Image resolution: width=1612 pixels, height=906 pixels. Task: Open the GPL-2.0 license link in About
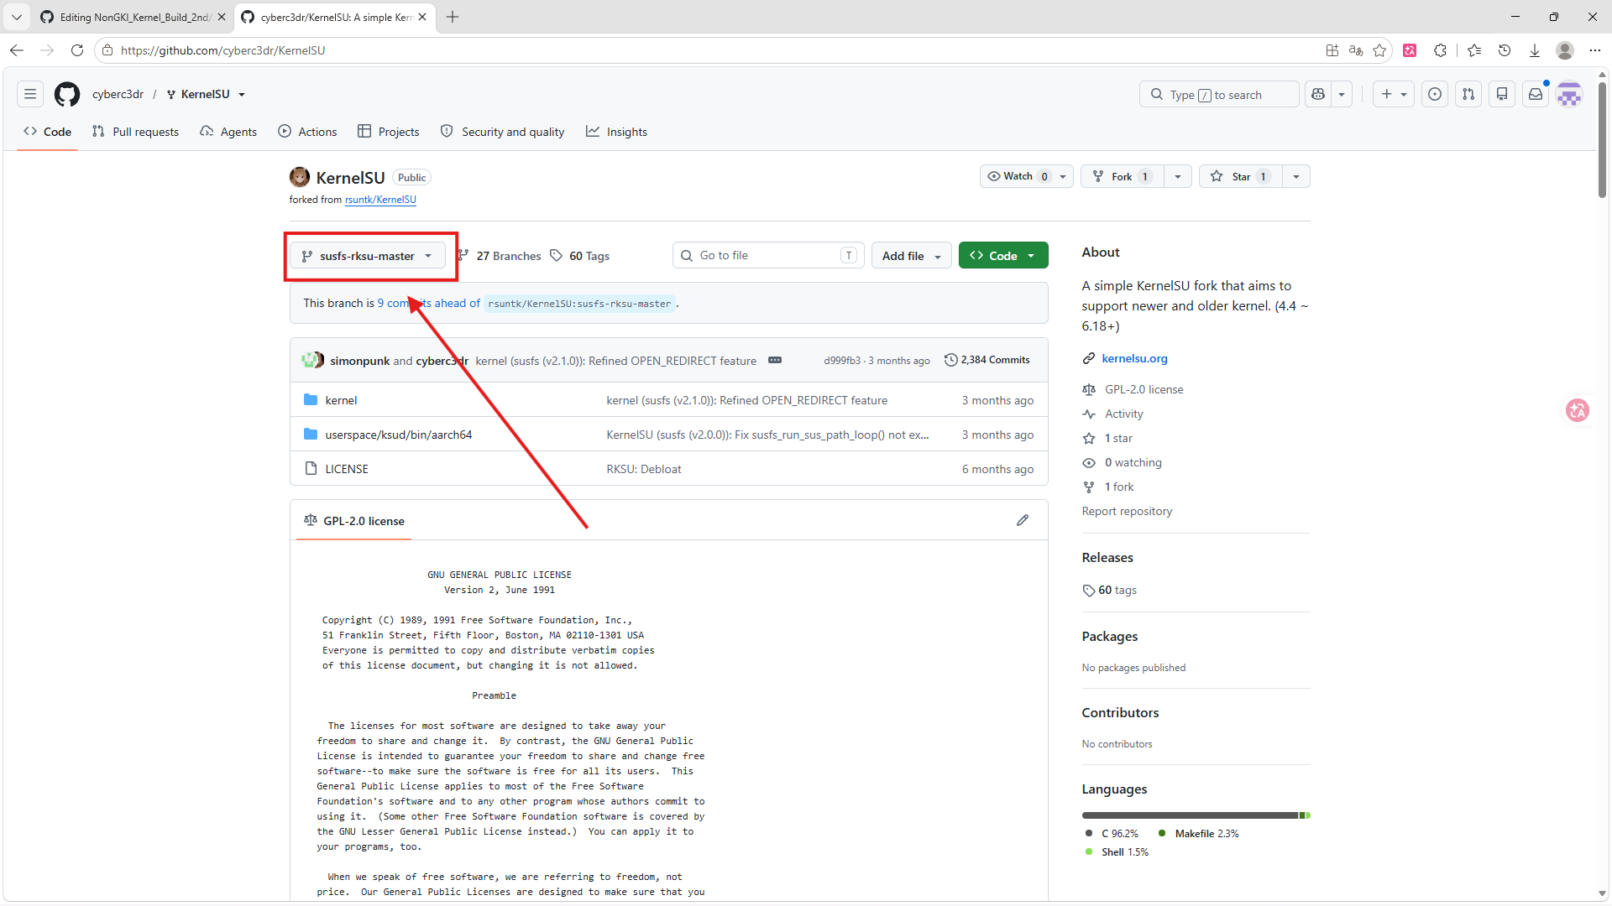coord(1144,389)
